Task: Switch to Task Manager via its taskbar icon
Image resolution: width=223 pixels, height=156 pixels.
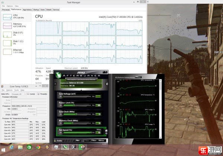Action: tap(56, 147)
